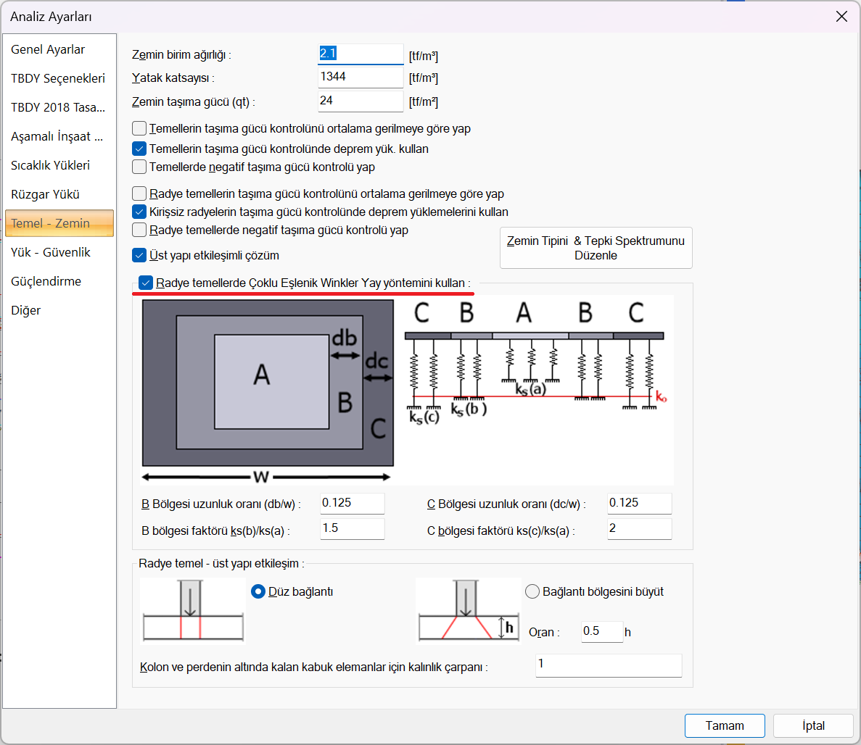
Task: Switch to TBDY Seçenekleri section
Action: (59, 78)
